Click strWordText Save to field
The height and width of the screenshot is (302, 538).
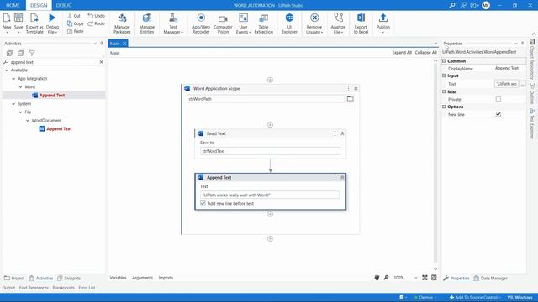coord(270,151)
